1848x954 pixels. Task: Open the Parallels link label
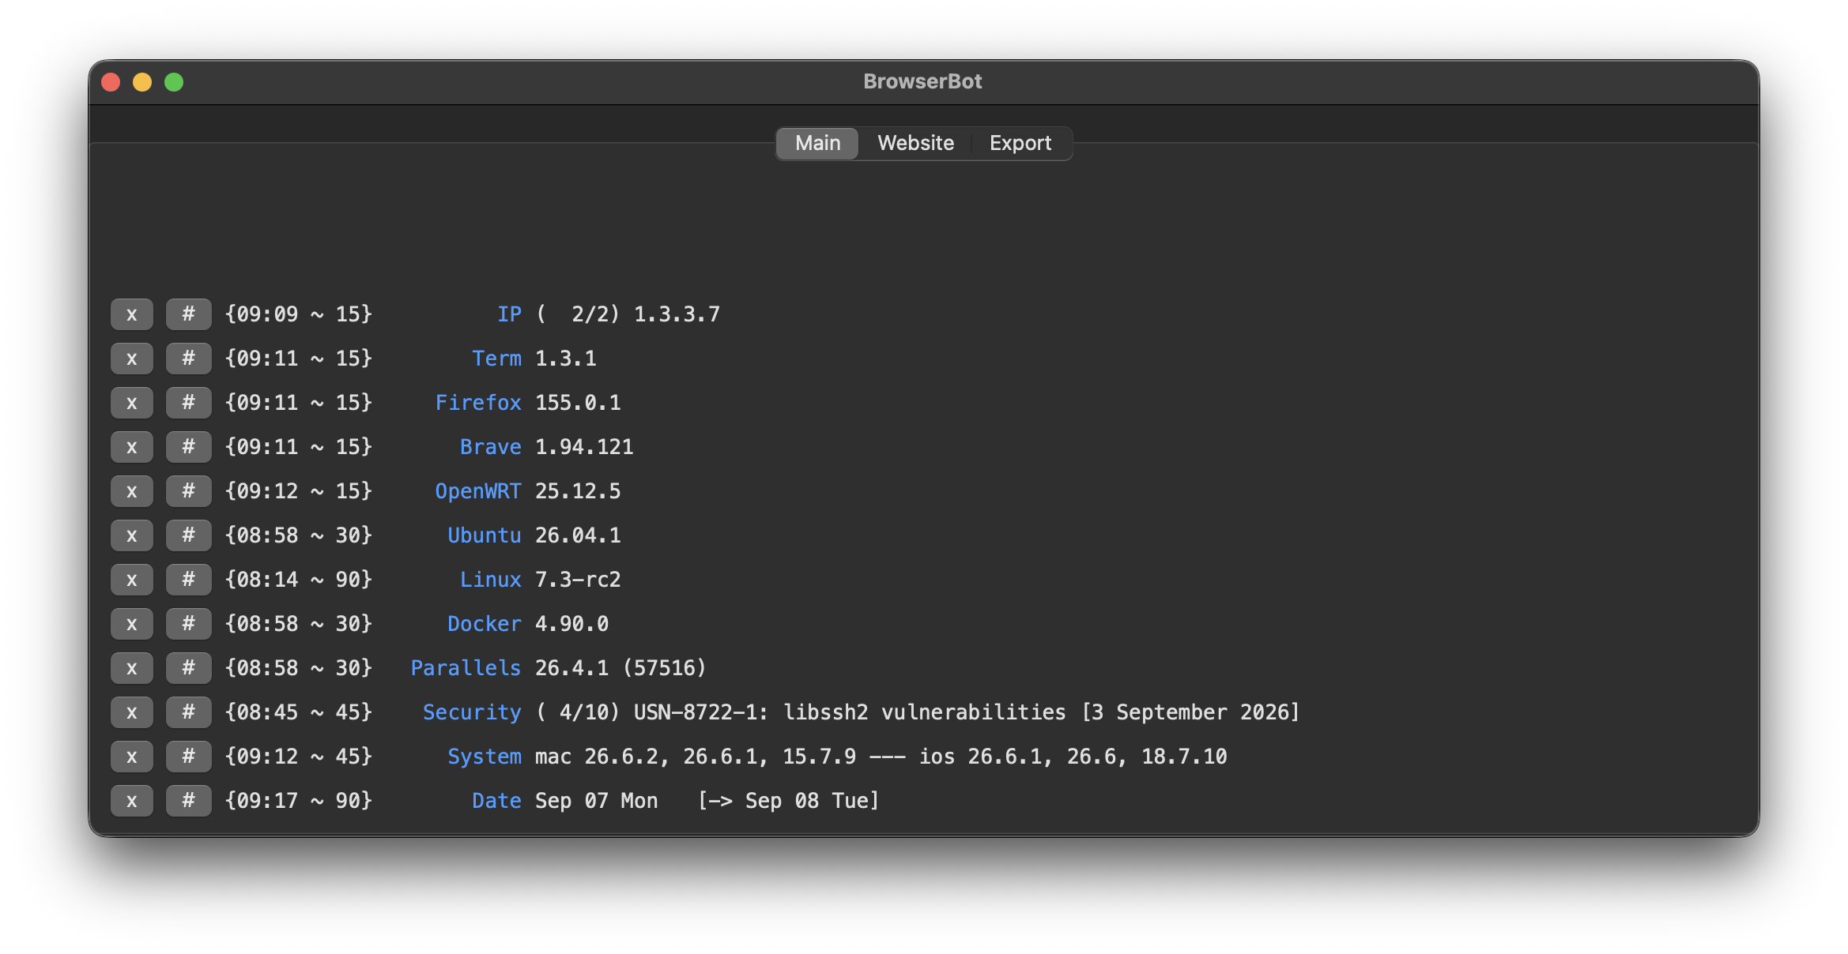coord(466,668)
